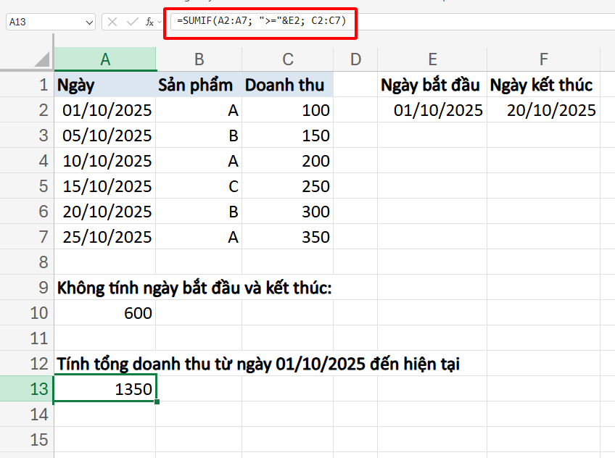
Task: Select the Ngày bắt đầu header cell
Action: [x=432, y=85]
